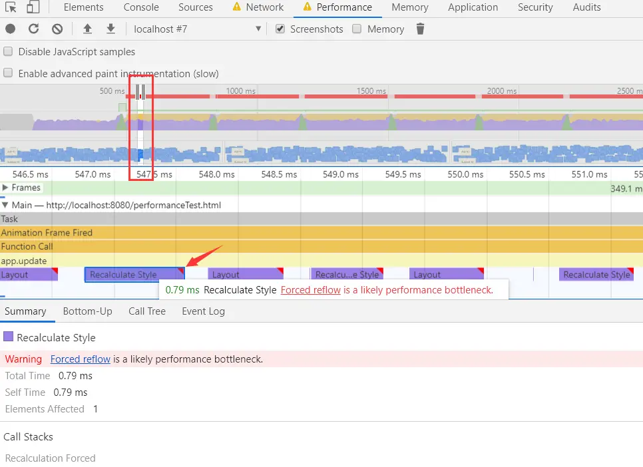Screen dimensions: 643x467
Task: Click the 549.0 ms ruler label
Action: 340,174
